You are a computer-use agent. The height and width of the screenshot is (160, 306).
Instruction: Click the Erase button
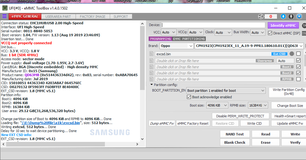[266, 142]
